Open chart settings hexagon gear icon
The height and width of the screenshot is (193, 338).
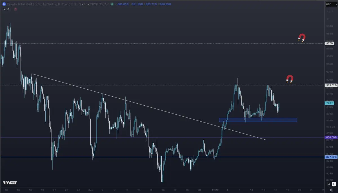[x=331, y=190]
